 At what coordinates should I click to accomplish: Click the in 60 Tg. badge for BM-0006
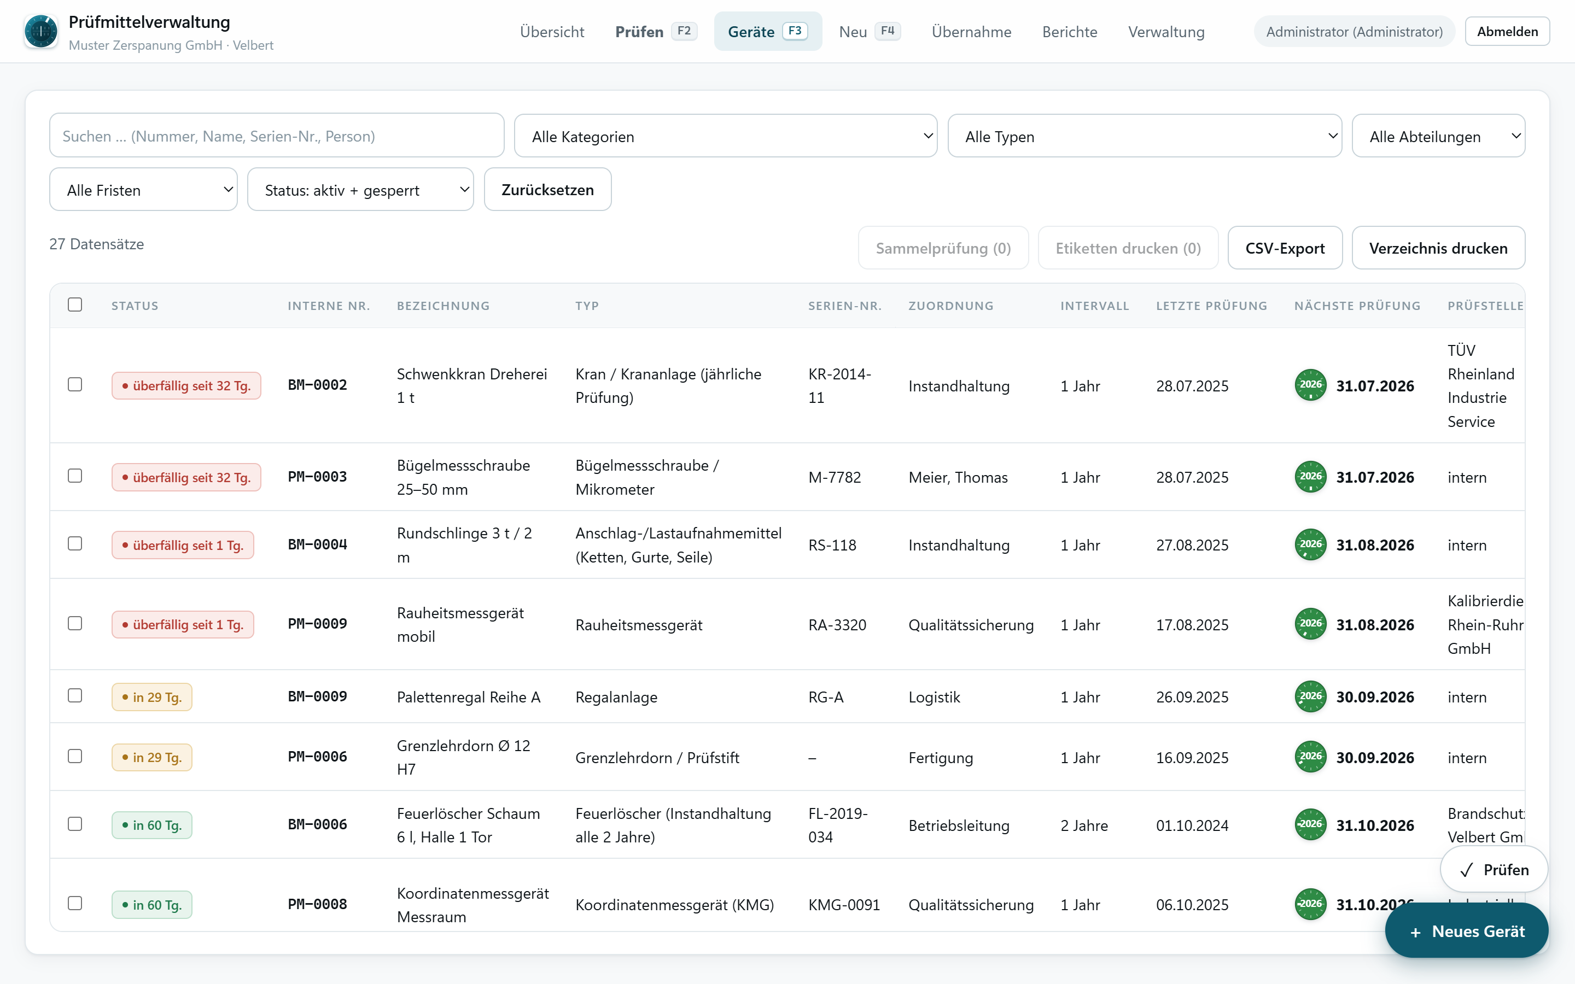(151, 824)
